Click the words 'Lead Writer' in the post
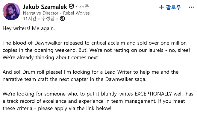Viewport: 197px width, 114px height. 116,72
